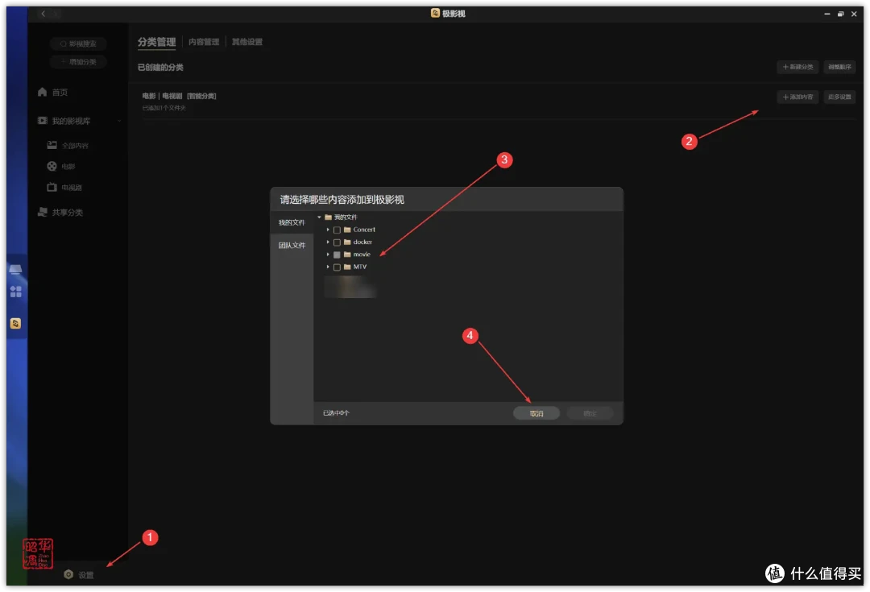Viewport: 870px width, 592px height.
Task: Click MTV folder name
Action: pos(359,267)
